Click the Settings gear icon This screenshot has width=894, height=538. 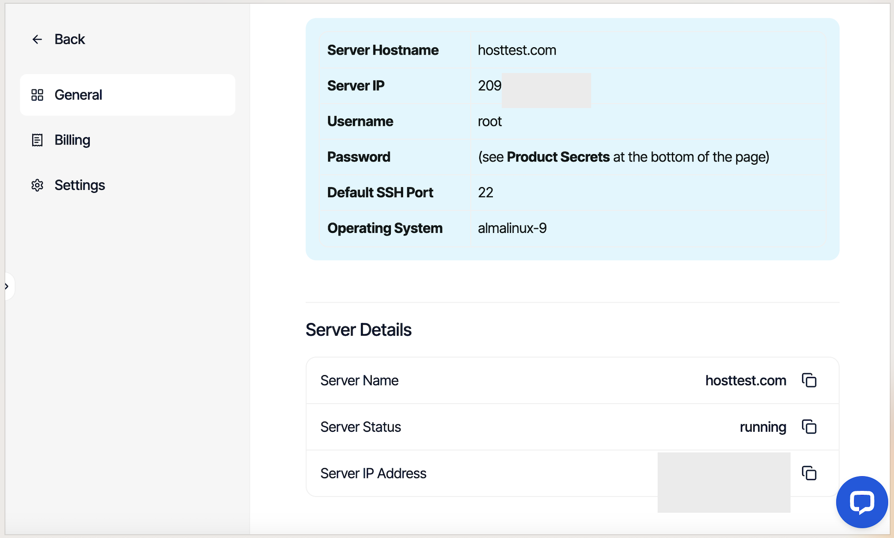(x=37, y=185)
